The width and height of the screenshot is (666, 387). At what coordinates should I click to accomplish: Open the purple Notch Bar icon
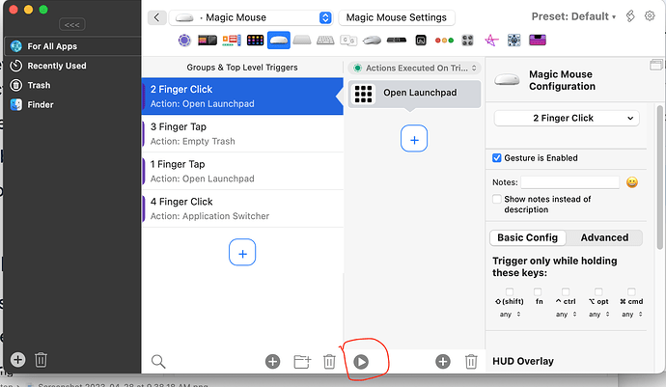pyautogui.click(x=538, y=41)
